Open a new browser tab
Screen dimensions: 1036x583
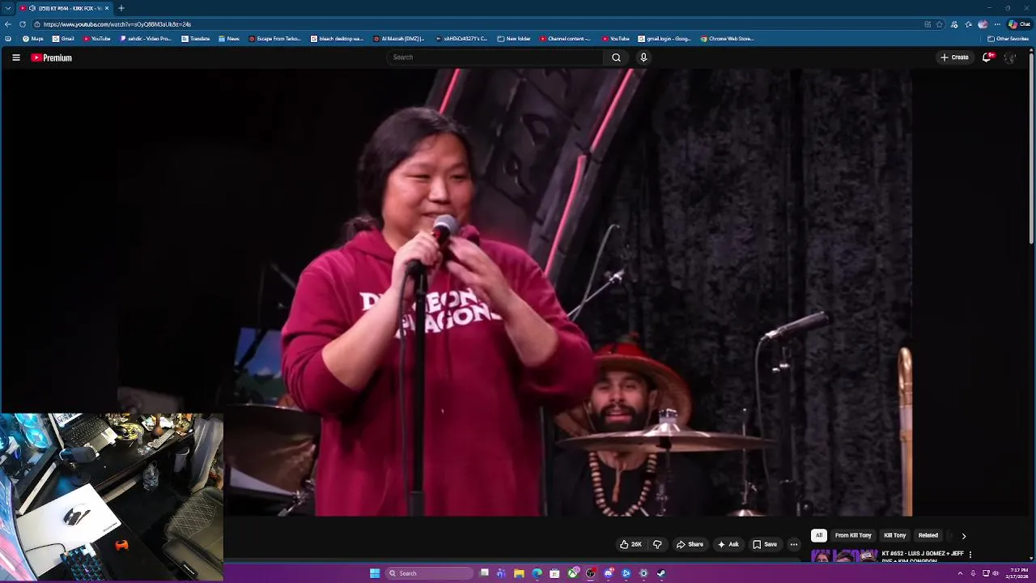tap(121, 8)
